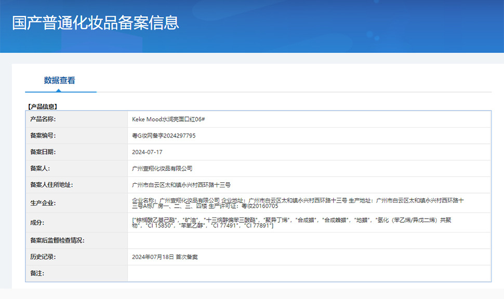The height and width of the screenshot is (299, 504).
Task: Open the 数据查看 tab
Action: (60, 80)
